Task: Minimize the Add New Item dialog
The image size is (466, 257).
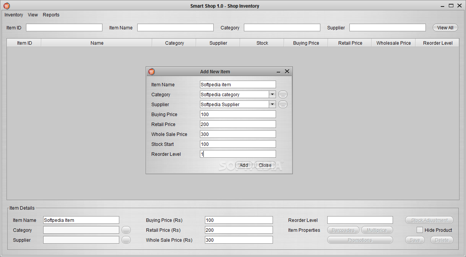Action: 279,71
